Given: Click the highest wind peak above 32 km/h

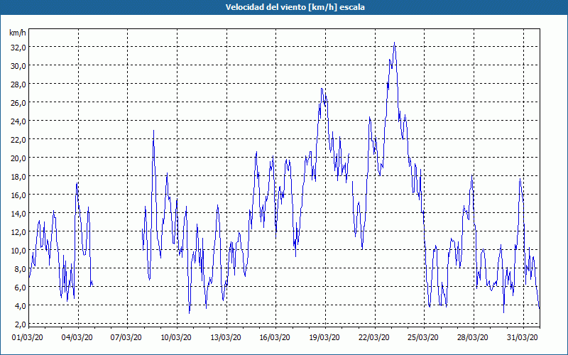Looking at the screenshot, I should (395, 43).
